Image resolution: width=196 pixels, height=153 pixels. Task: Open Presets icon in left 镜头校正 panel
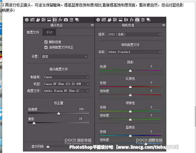[72, 20]
